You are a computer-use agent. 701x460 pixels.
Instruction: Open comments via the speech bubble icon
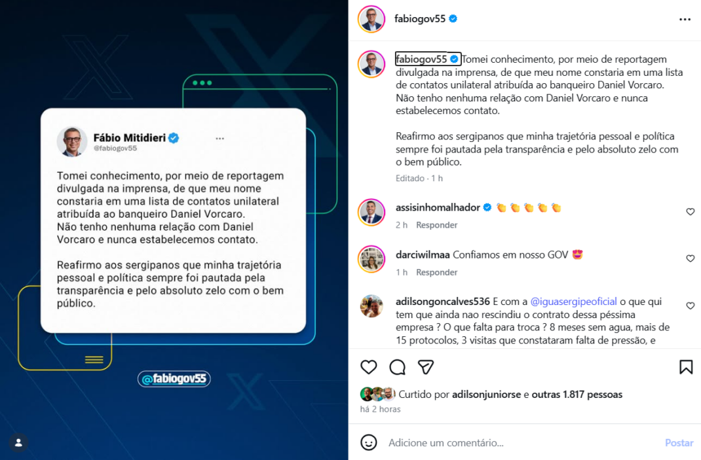(x=397, y=367)
